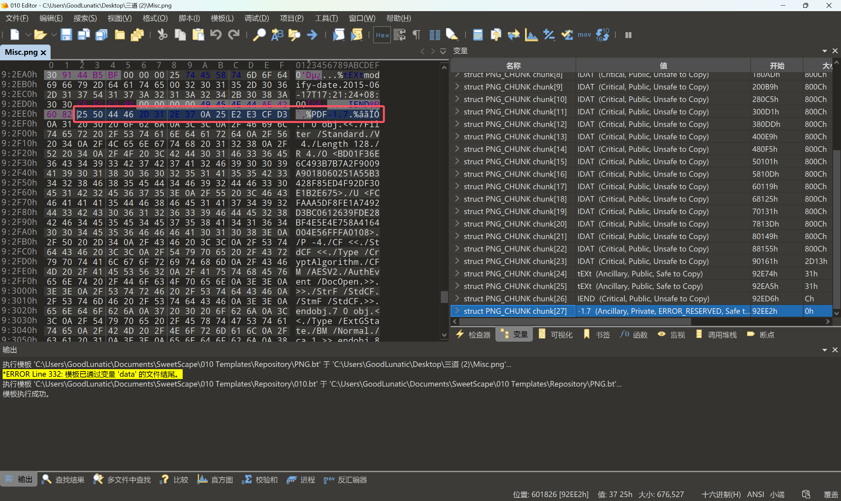Open the 查找结果 bottom tab
The width and height of the screenshot is (841, 501).
point(63,479)
